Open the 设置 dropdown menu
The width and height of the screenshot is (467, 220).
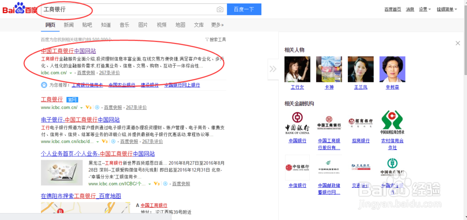point(425,9)
